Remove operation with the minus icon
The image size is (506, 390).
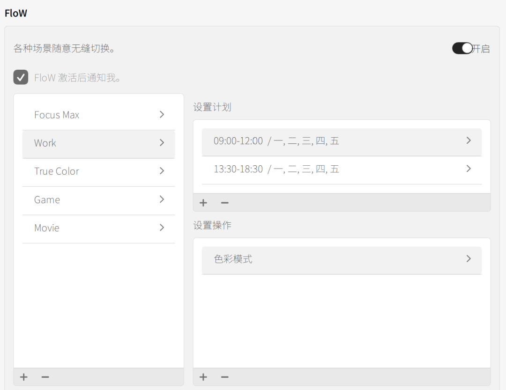tap(225, 377)
